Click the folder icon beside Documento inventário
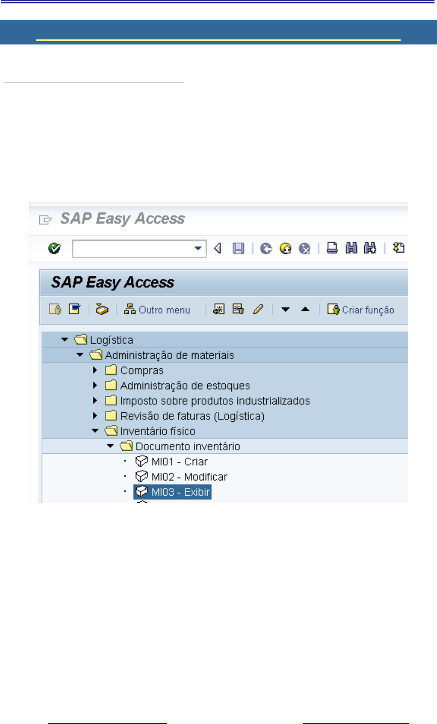This screenshot has width=437, height=724. pos(127,446)
